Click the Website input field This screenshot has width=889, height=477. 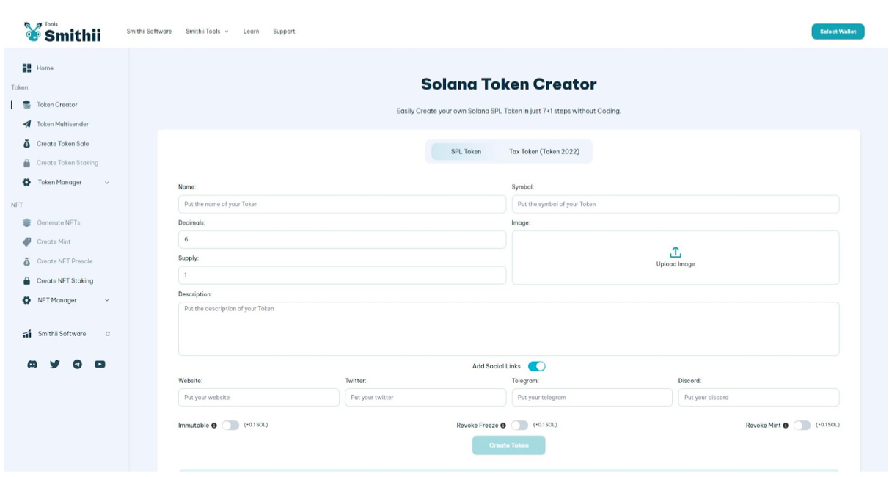tap(258, 397)
